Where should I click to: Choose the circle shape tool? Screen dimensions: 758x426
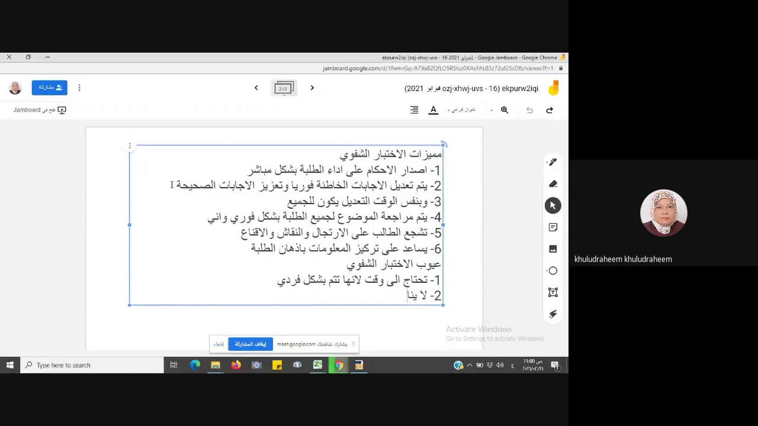[x=553, y=270]
